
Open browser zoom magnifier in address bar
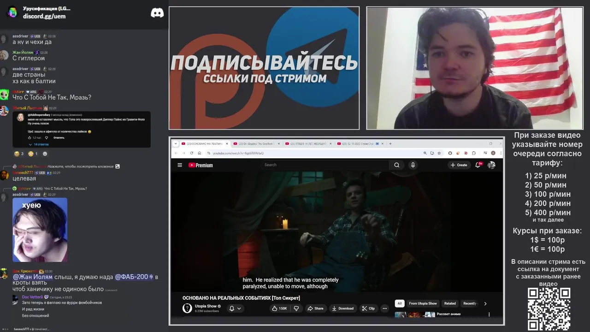pyautogui.click(x=425, y=153)
